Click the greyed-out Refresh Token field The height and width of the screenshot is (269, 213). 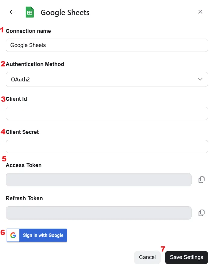pyautogui.click(x=99, y=213)
